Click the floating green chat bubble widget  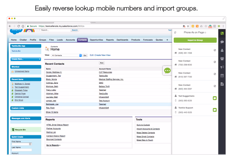tap(167, 71)
